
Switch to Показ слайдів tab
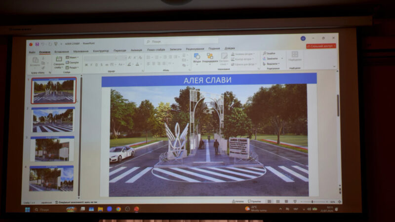(156, 50)
